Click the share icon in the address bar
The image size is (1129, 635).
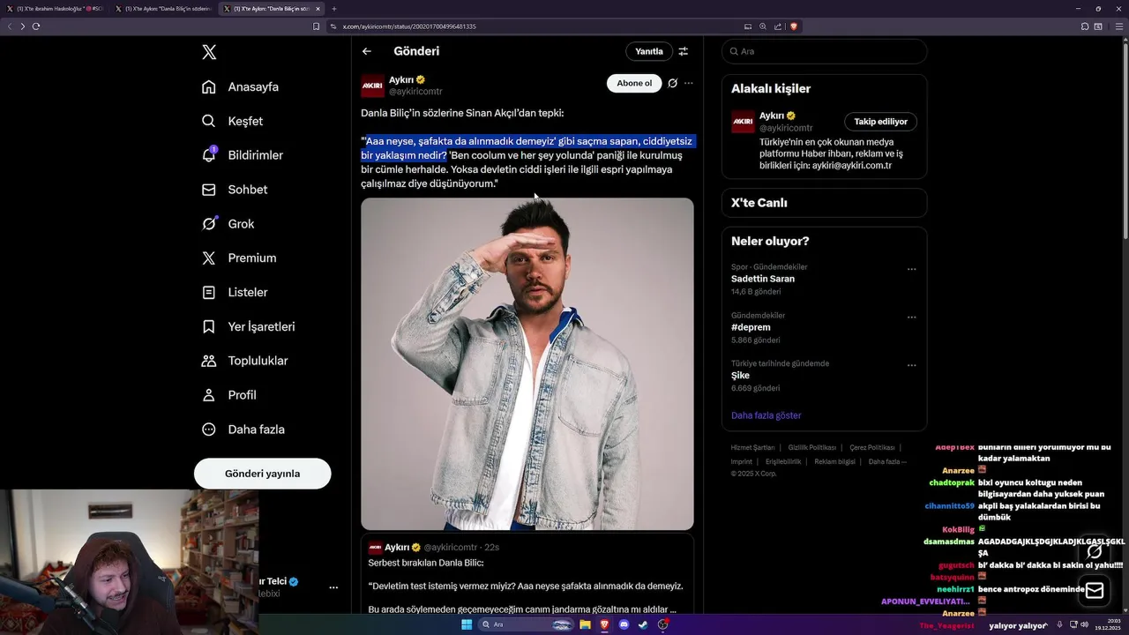point(778,26)
